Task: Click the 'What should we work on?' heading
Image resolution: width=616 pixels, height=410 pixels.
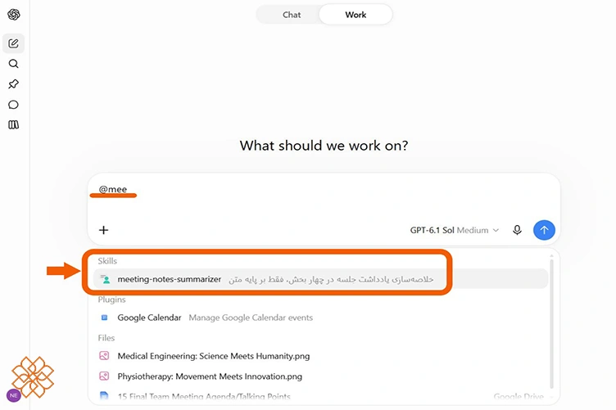Action: (324, 146)
